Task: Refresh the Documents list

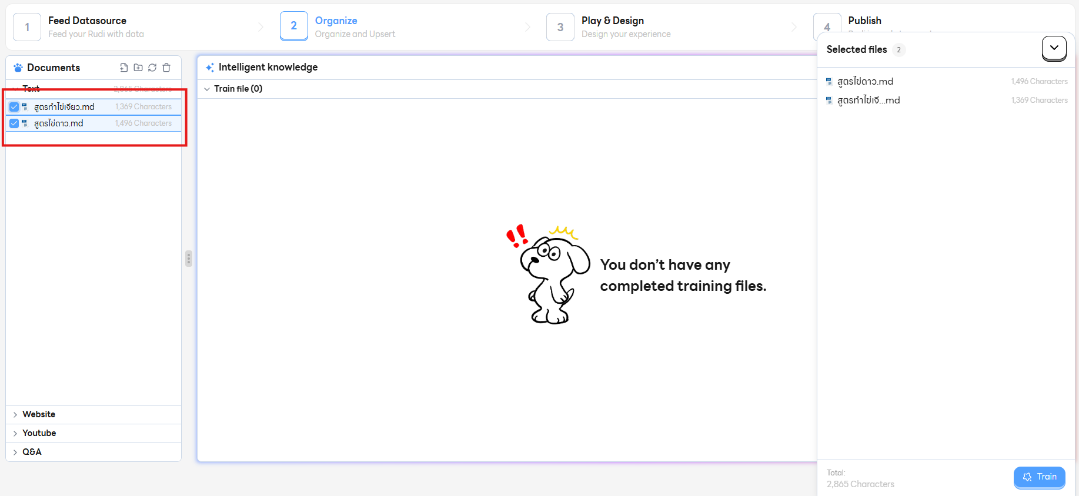Action: [152, 68]
